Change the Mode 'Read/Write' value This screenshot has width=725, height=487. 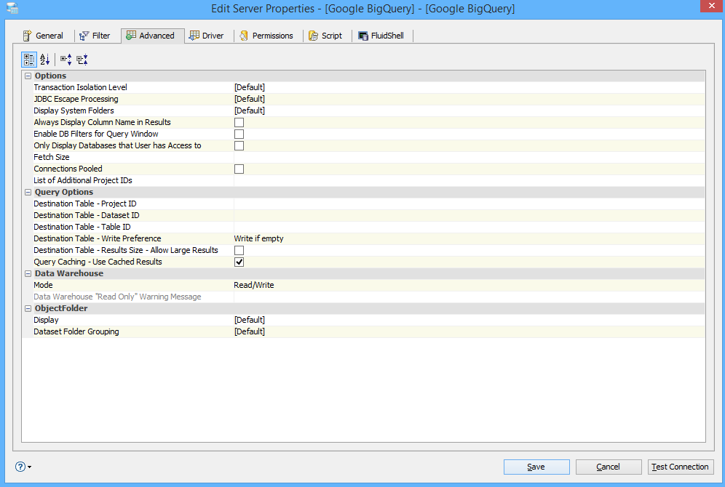470,285
